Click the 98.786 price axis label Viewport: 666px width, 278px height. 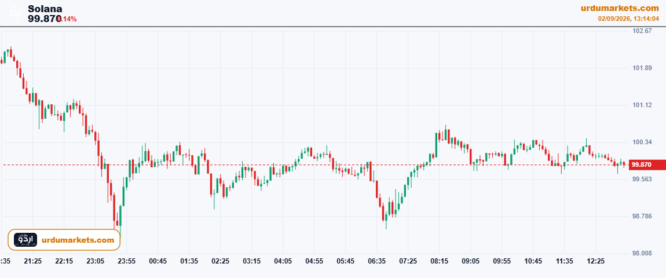point(642,217)
